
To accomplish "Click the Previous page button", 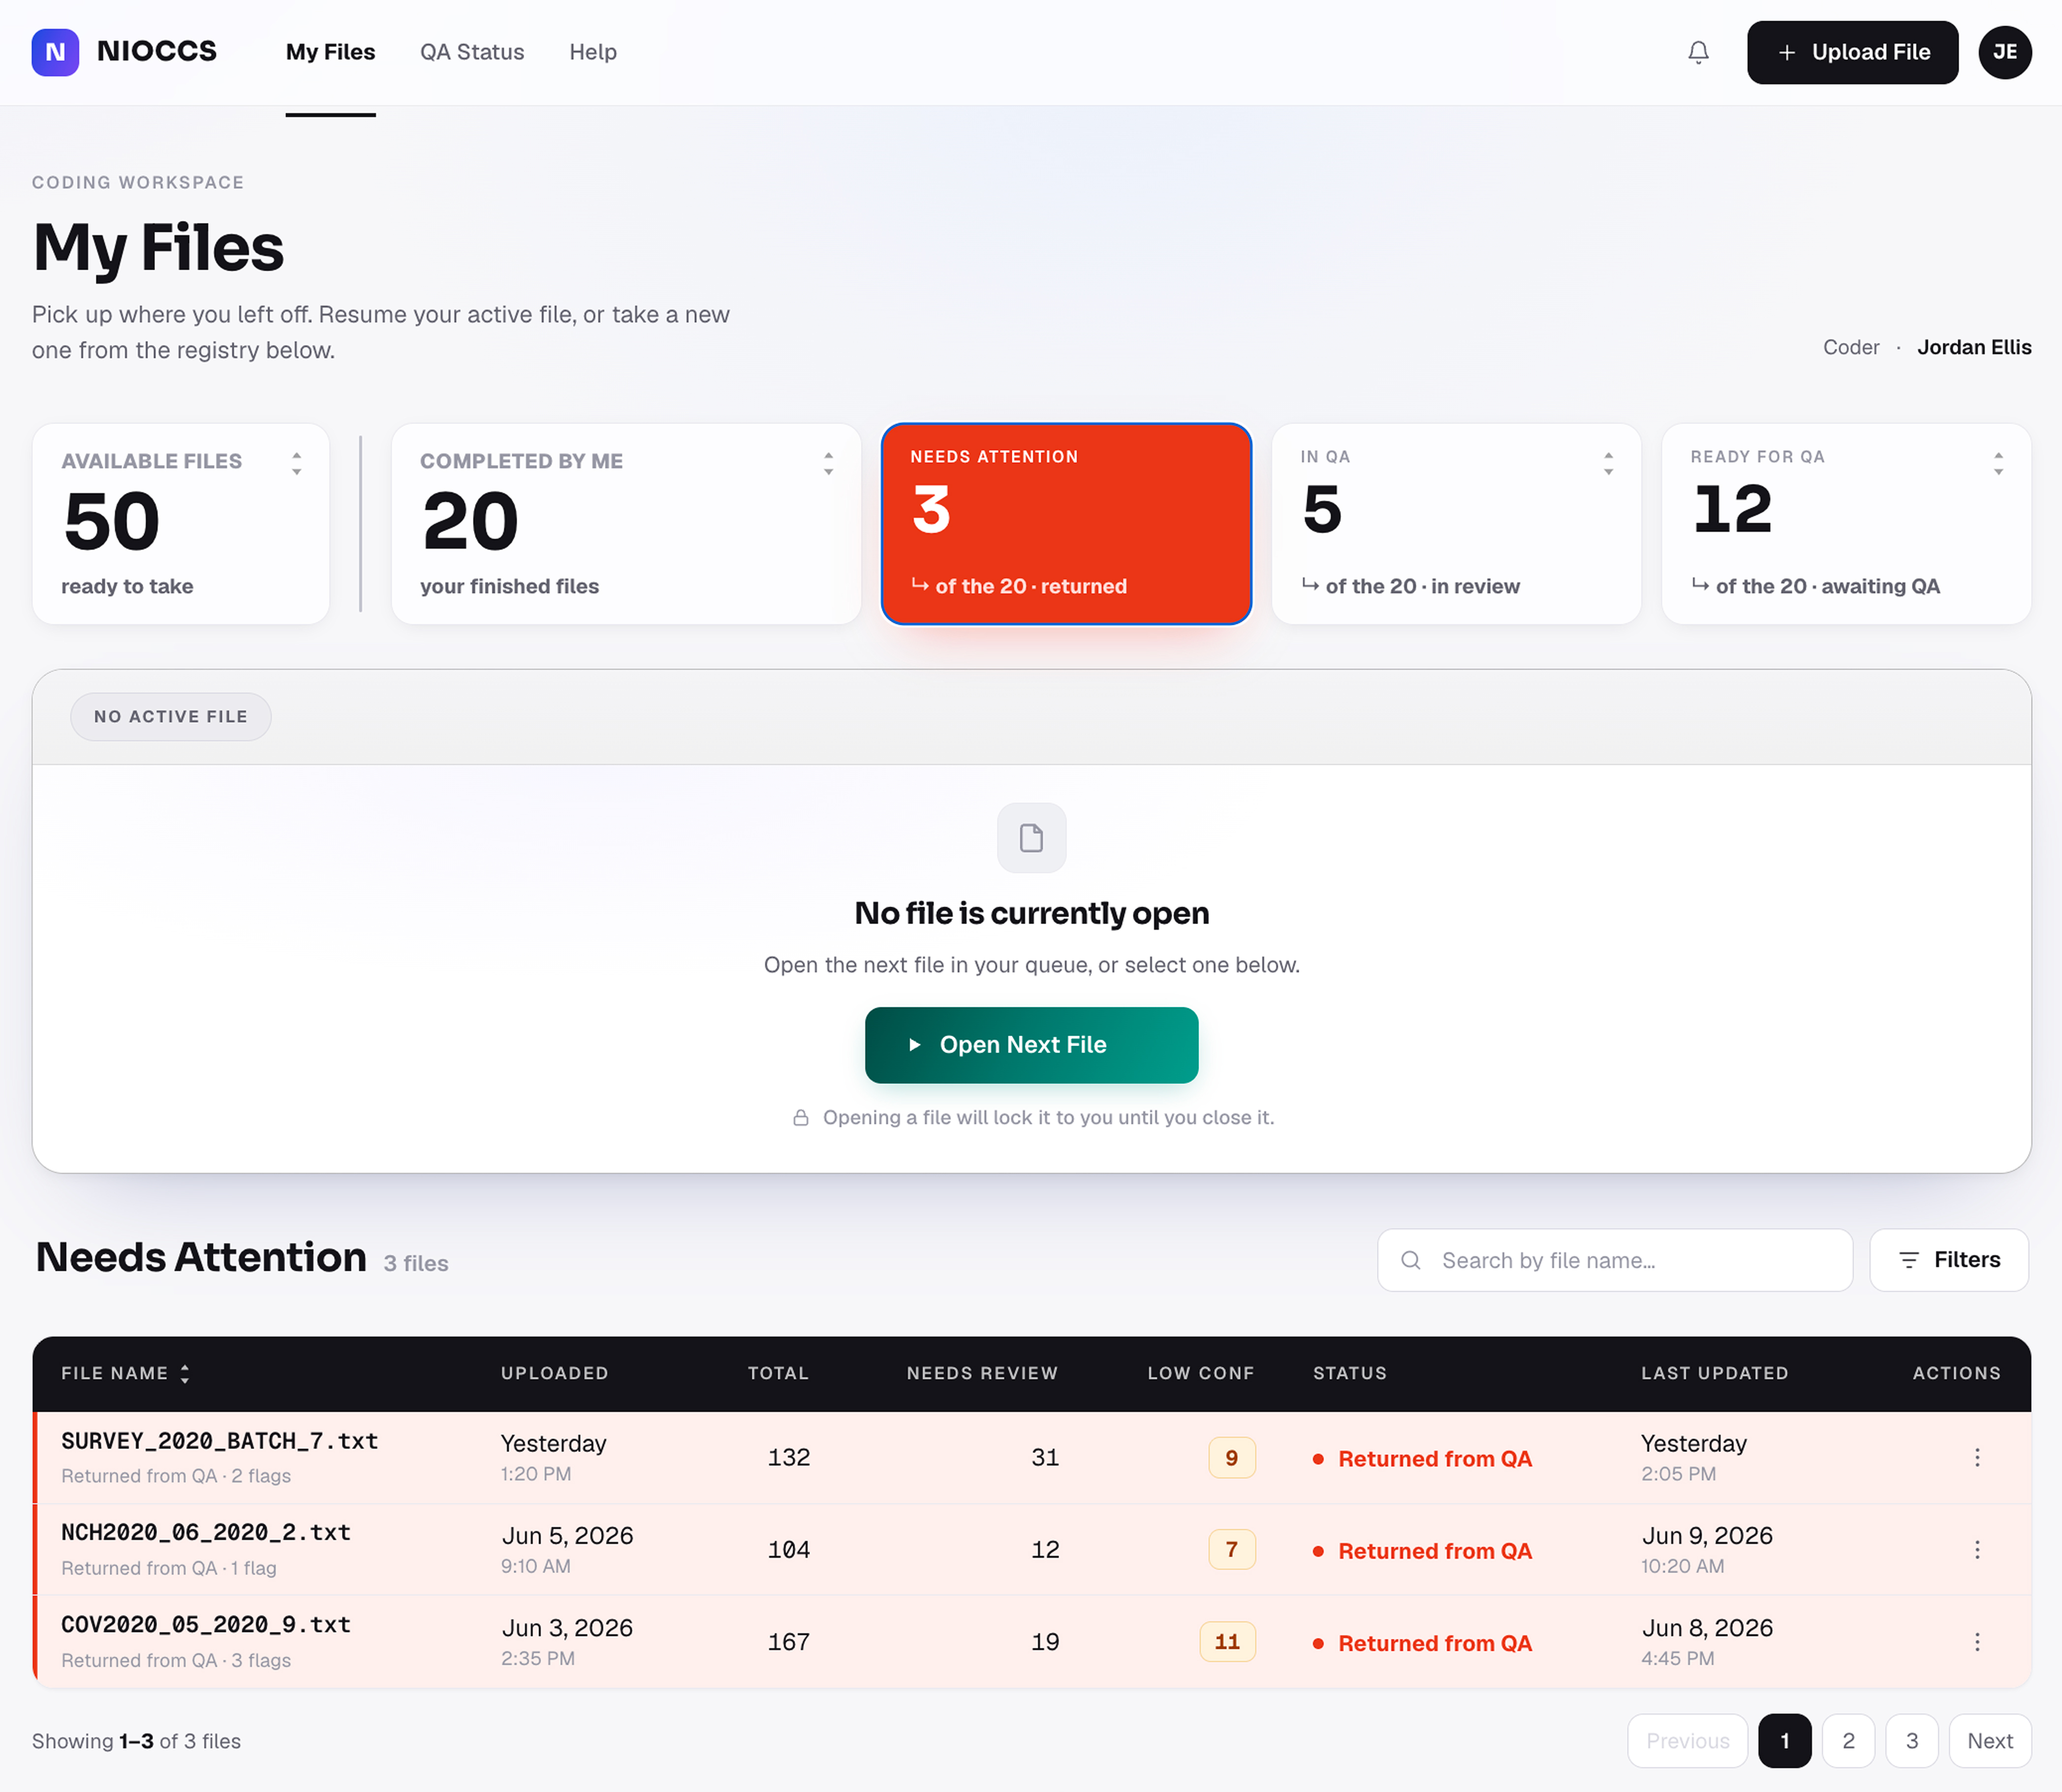I will click(1687, 1741).
